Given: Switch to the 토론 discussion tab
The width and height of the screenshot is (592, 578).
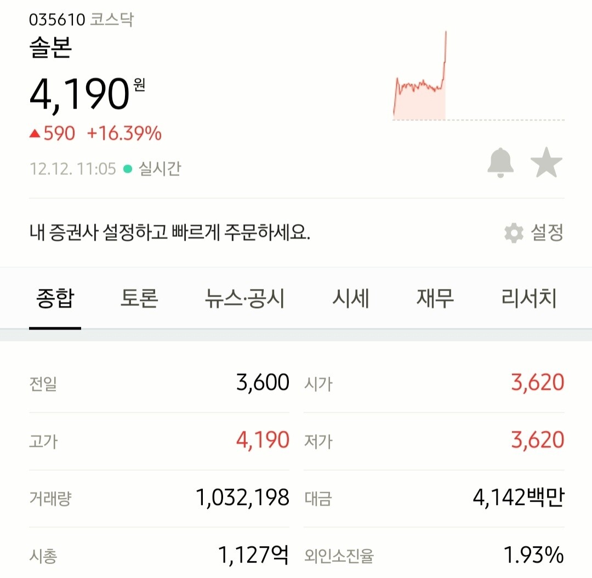Looking at the screenshot, I should [x=139, y=298].
